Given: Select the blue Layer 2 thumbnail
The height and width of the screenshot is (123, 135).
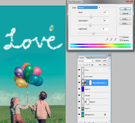Looking at the screenshot, I should coord(83,89).
